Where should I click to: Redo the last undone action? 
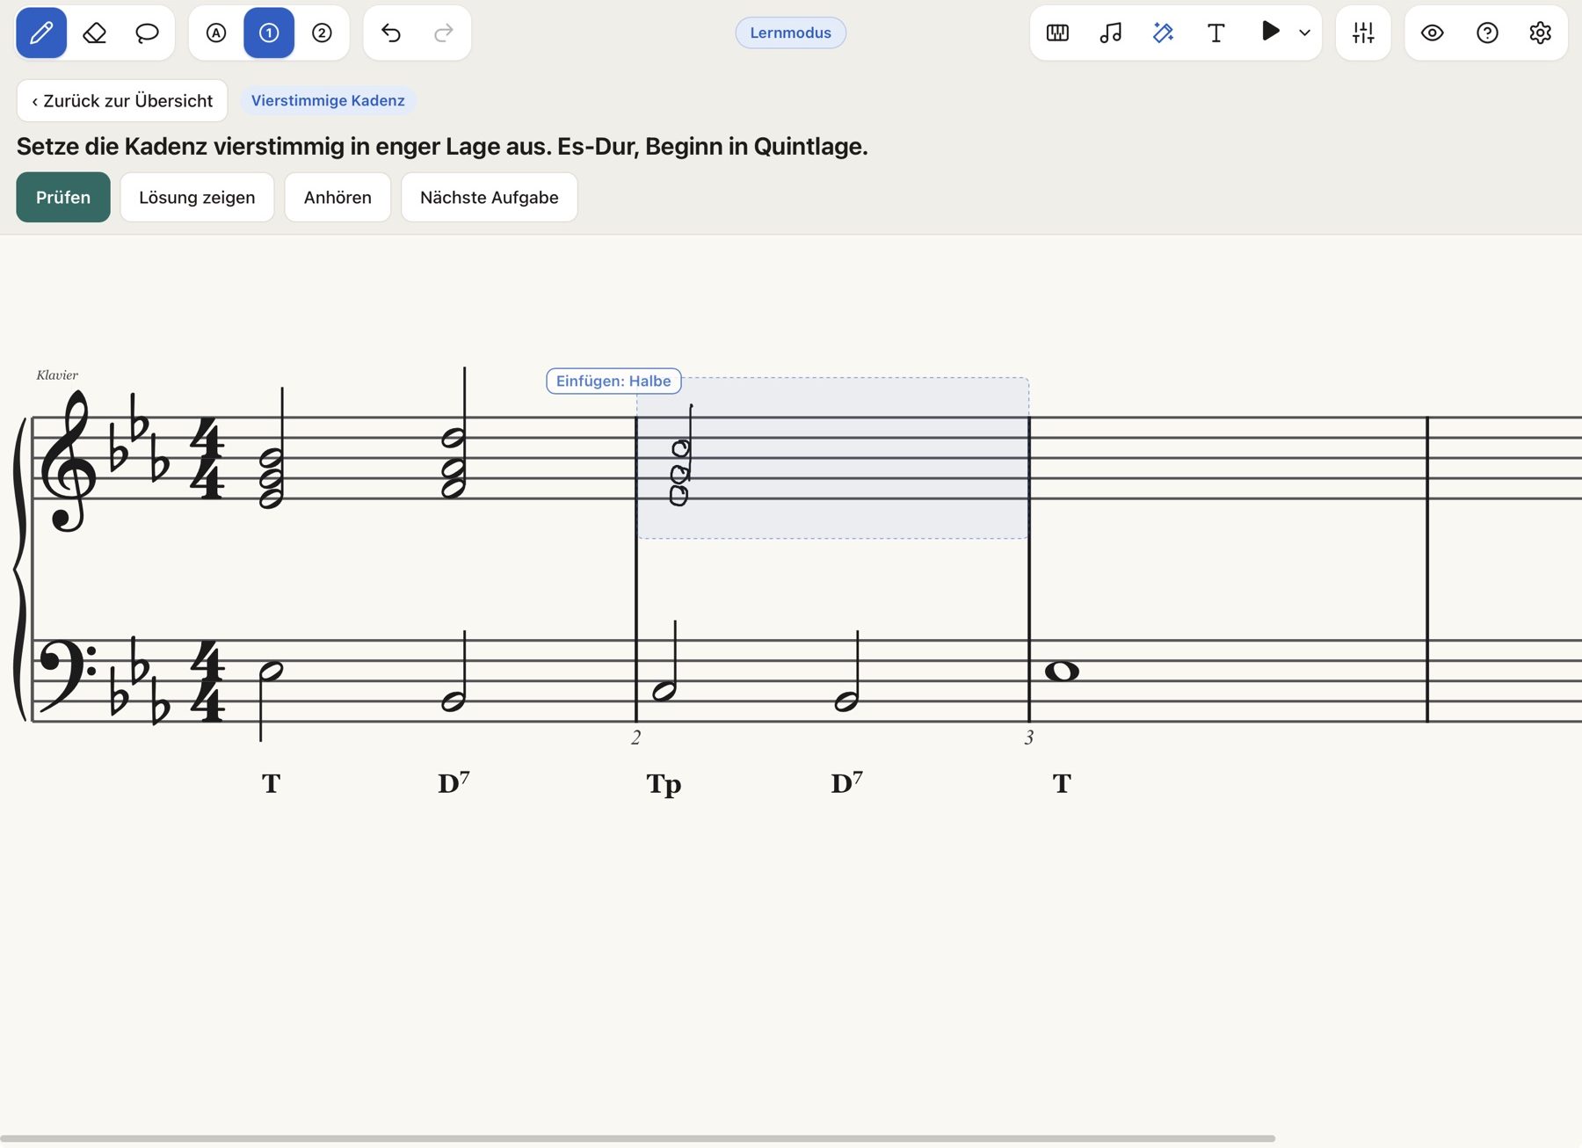click(444, 33)
